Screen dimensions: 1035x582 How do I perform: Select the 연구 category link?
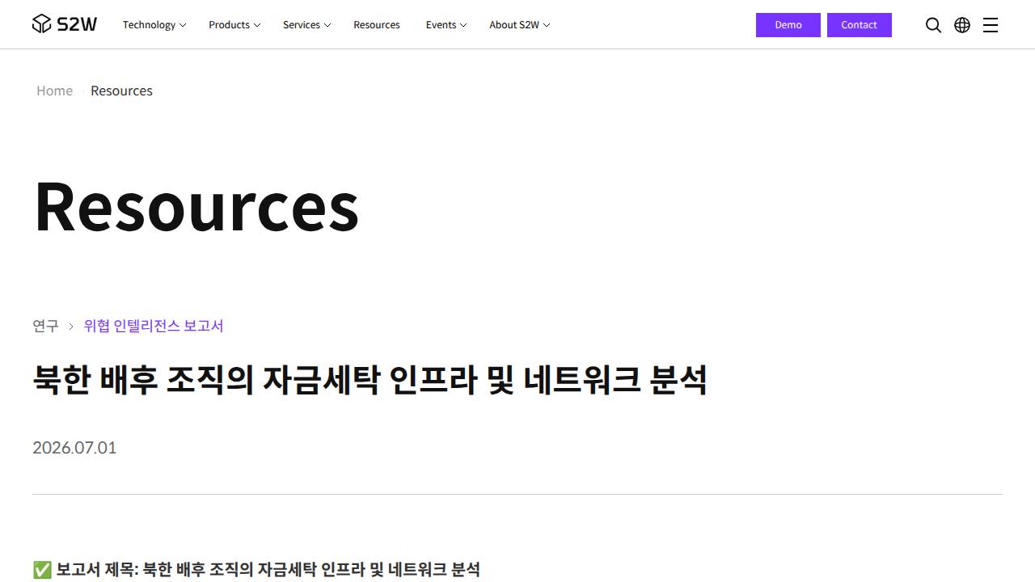tap(45, 326)
